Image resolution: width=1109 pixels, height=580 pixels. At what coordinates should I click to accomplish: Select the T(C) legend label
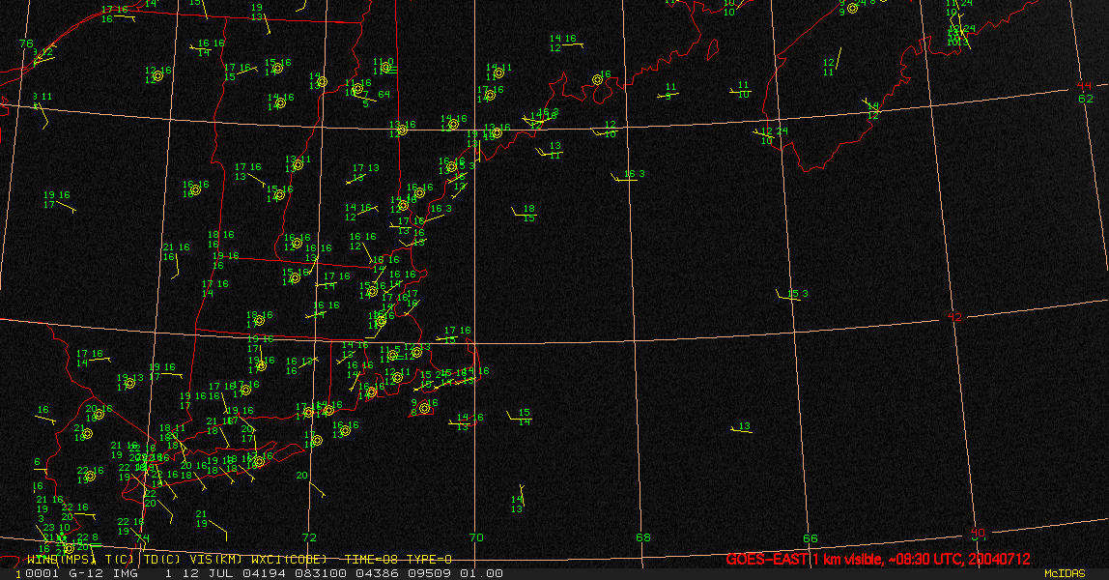[120, 560]
